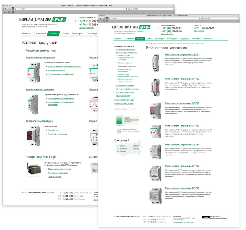
Task: Choose Казахстан on the Где купить map
Action: point(124,149)
